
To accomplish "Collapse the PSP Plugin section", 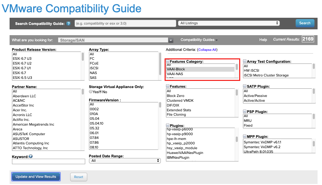I will [245, 112].
